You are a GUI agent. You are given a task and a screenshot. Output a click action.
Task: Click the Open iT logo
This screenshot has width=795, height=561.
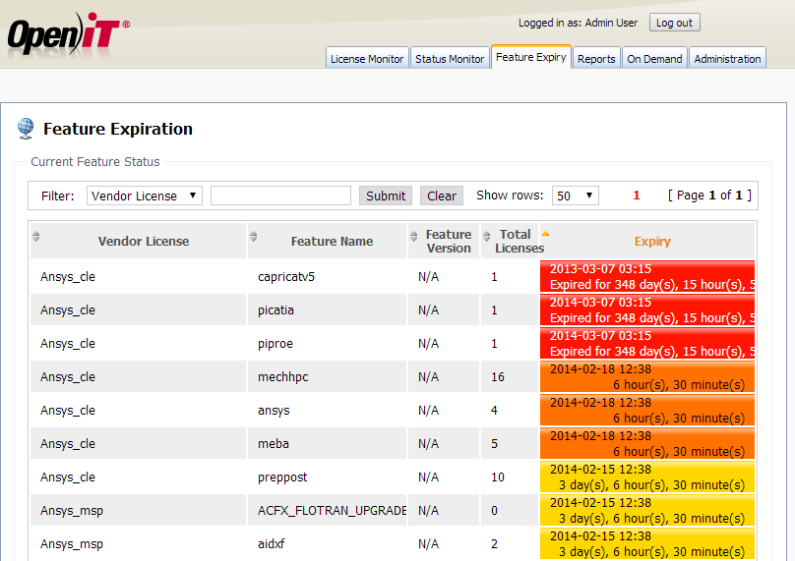[x=68, y=32]
